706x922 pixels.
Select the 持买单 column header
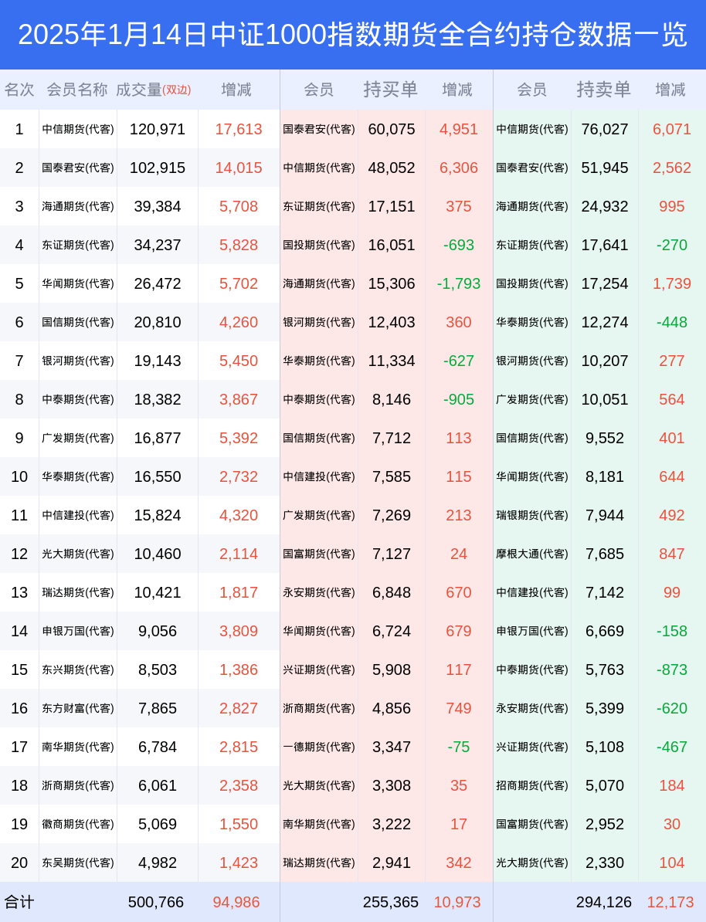tap(391, 90)
